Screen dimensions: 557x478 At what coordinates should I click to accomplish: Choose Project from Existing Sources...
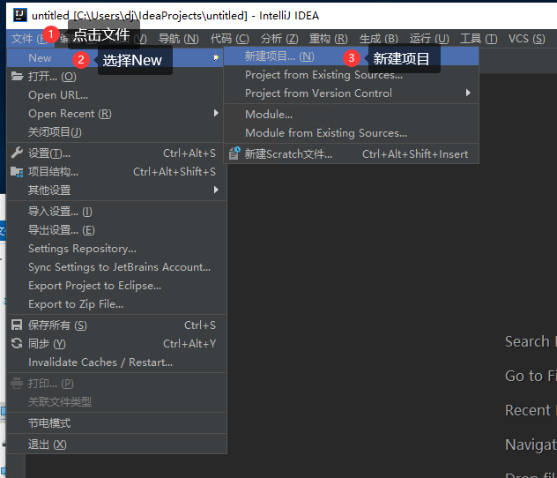[351, 75]
